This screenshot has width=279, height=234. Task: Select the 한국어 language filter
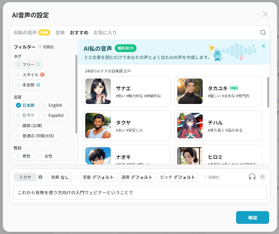pos(26,115)
